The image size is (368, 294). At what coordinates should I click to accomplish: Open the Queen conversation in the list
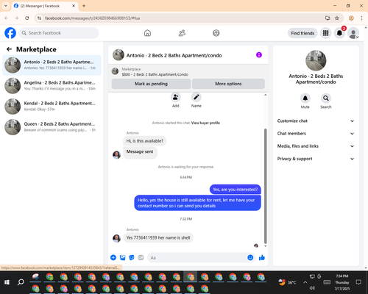(x=52, y=127)
